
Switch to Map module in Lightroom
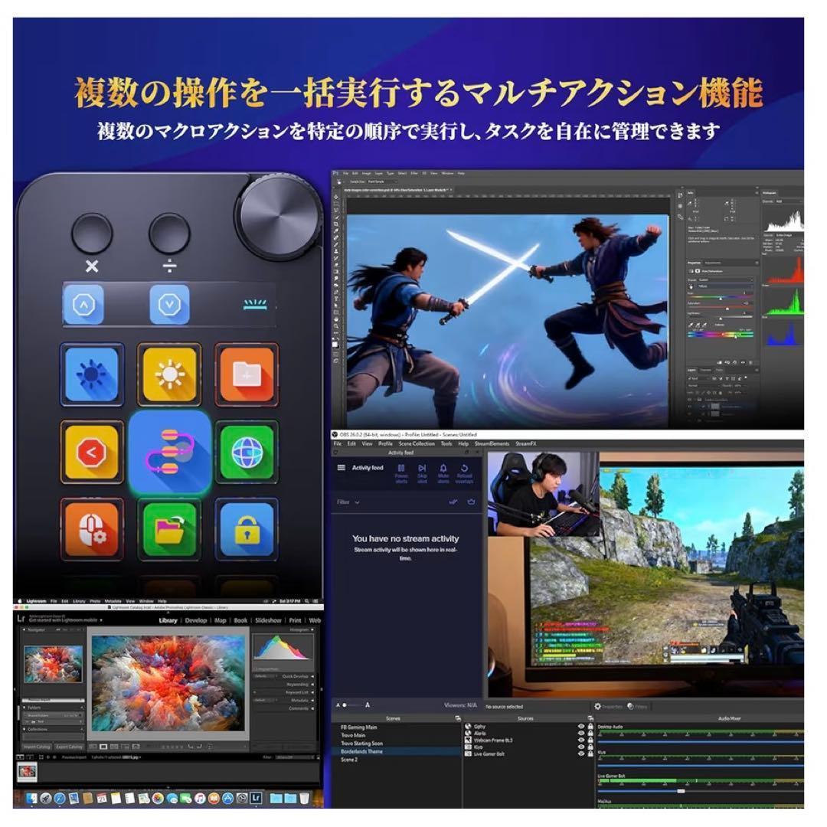(221, 621)
